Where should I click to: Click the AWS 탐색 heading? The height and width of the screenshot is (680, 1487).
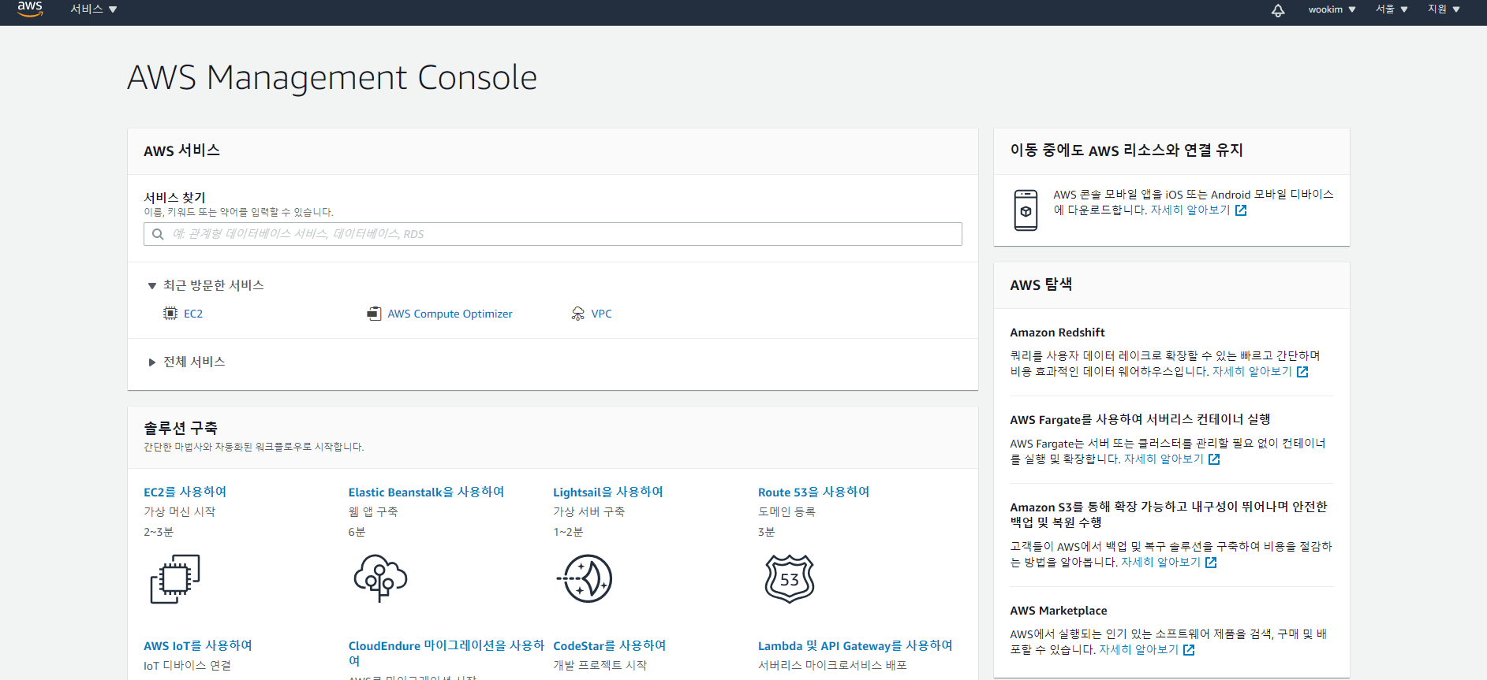1041,284
